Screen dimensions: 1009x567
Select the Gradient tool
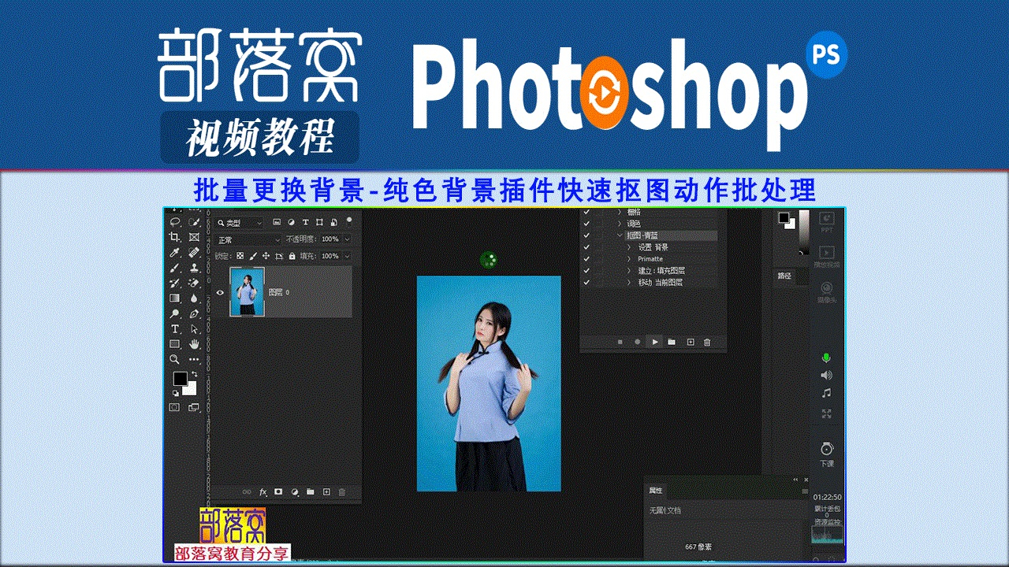[175, 298]
